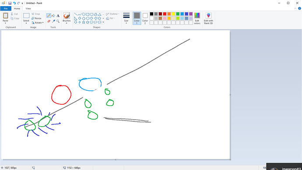The width and height of the screenshot is (302, 170).
Task: Click the Resize button
Action: tap(36, 18)
